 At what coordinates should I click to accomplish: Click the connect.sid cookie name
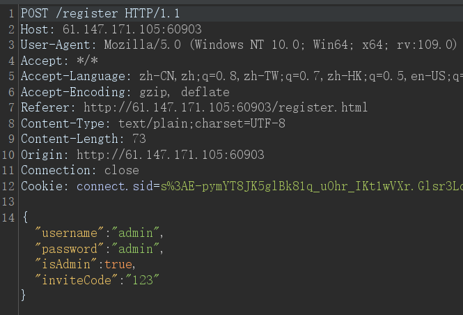tap(115, 186)
